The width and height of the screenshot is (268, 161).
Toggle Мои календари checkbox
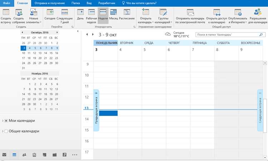click(x=6, y=121)
